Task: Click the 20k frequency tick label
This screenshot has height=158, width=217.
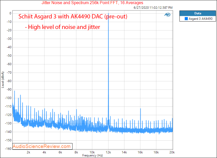Action: click(x=172, y=152)
